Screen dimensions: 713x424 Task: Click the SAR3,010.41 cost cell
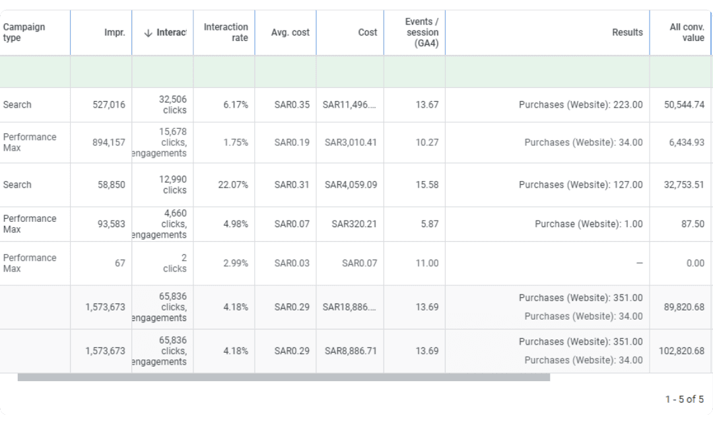point(351,143)
